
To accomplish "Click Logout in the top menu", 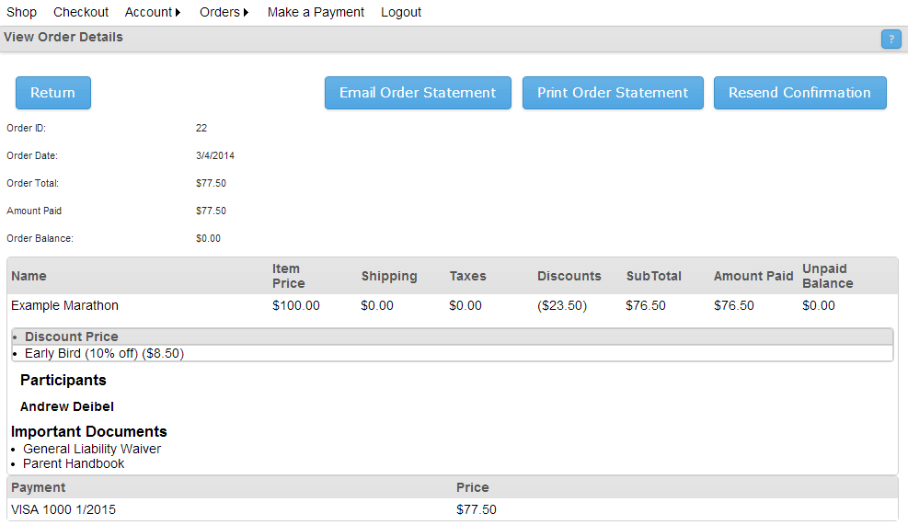I will click(401, 12).
